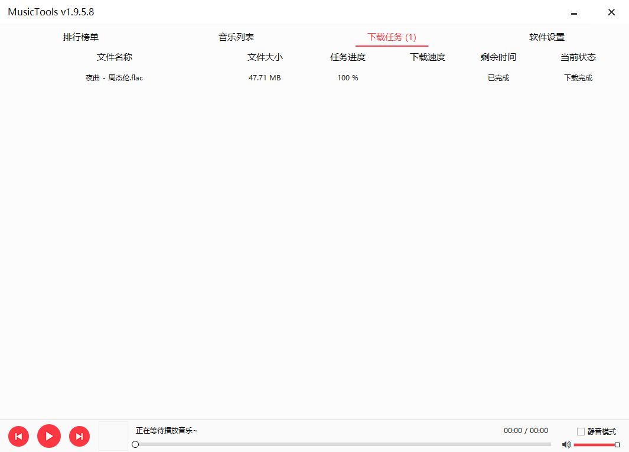Click the album cover thumbnail
629x452 pixels.
pos(113,435)
